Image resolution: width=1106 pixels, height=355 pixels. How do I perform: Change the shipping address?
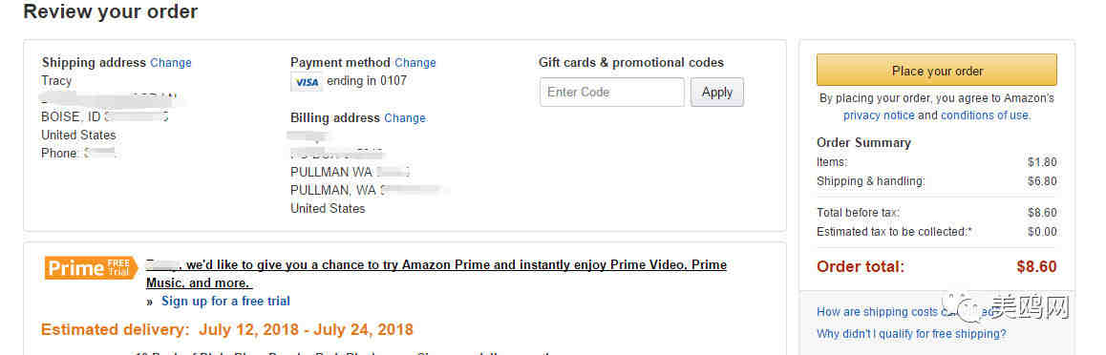point(171,63)
